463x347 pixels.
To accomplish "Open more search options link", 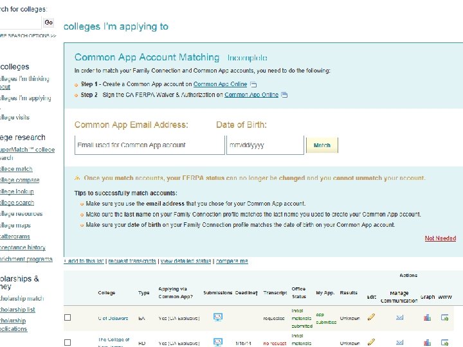I will tap(28, 36).
